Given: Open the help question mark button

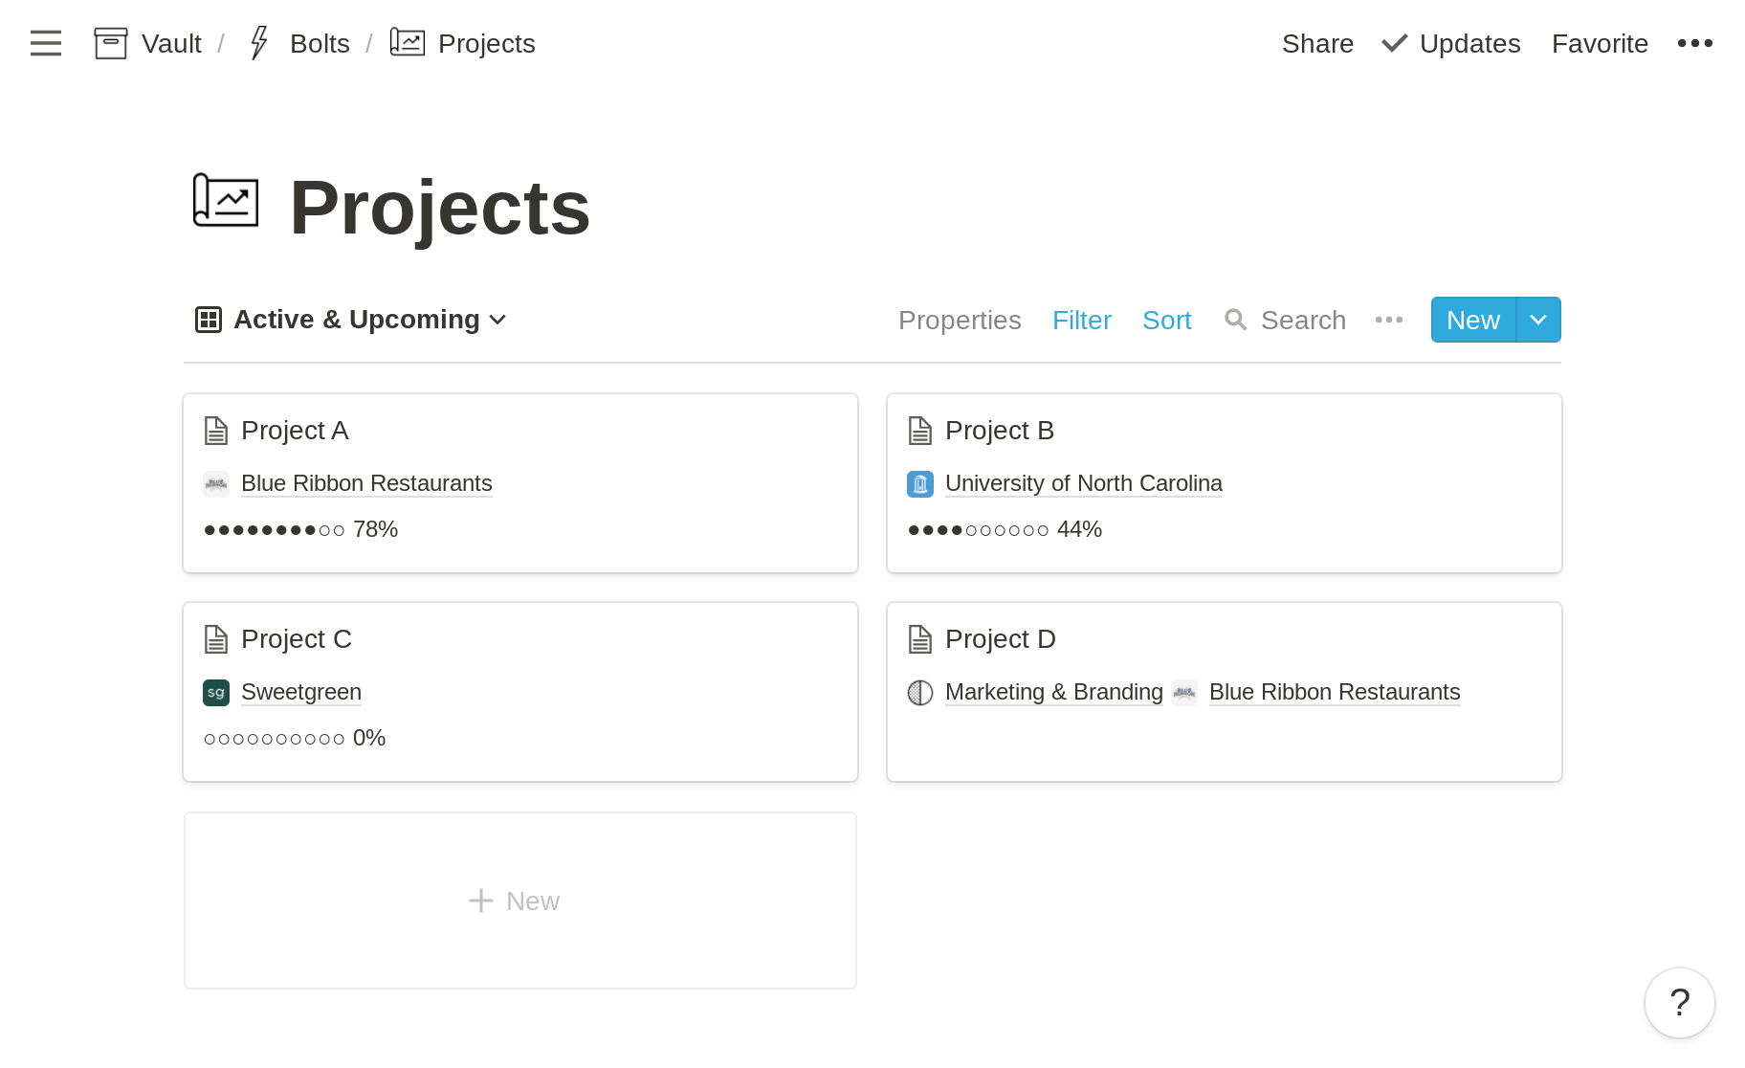Looking at the screenshot, I should pyautogui.click(x=1679, y=1002).
